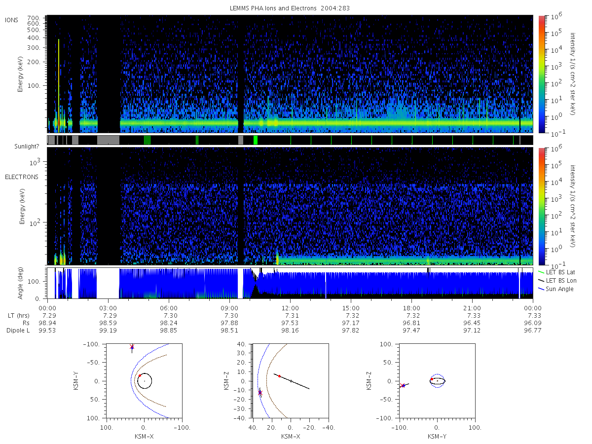Click the IONS panel label
The height and width of the screenshot is (444, 592).
pos(11,20)
